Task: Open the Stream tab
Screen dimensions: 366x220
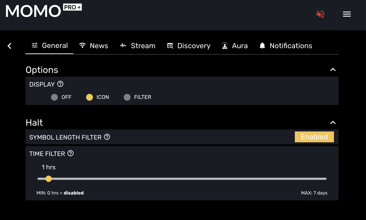Action: 138,46
